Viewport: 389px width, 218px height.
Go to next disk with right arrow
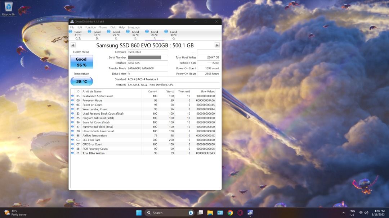[217, 45]
